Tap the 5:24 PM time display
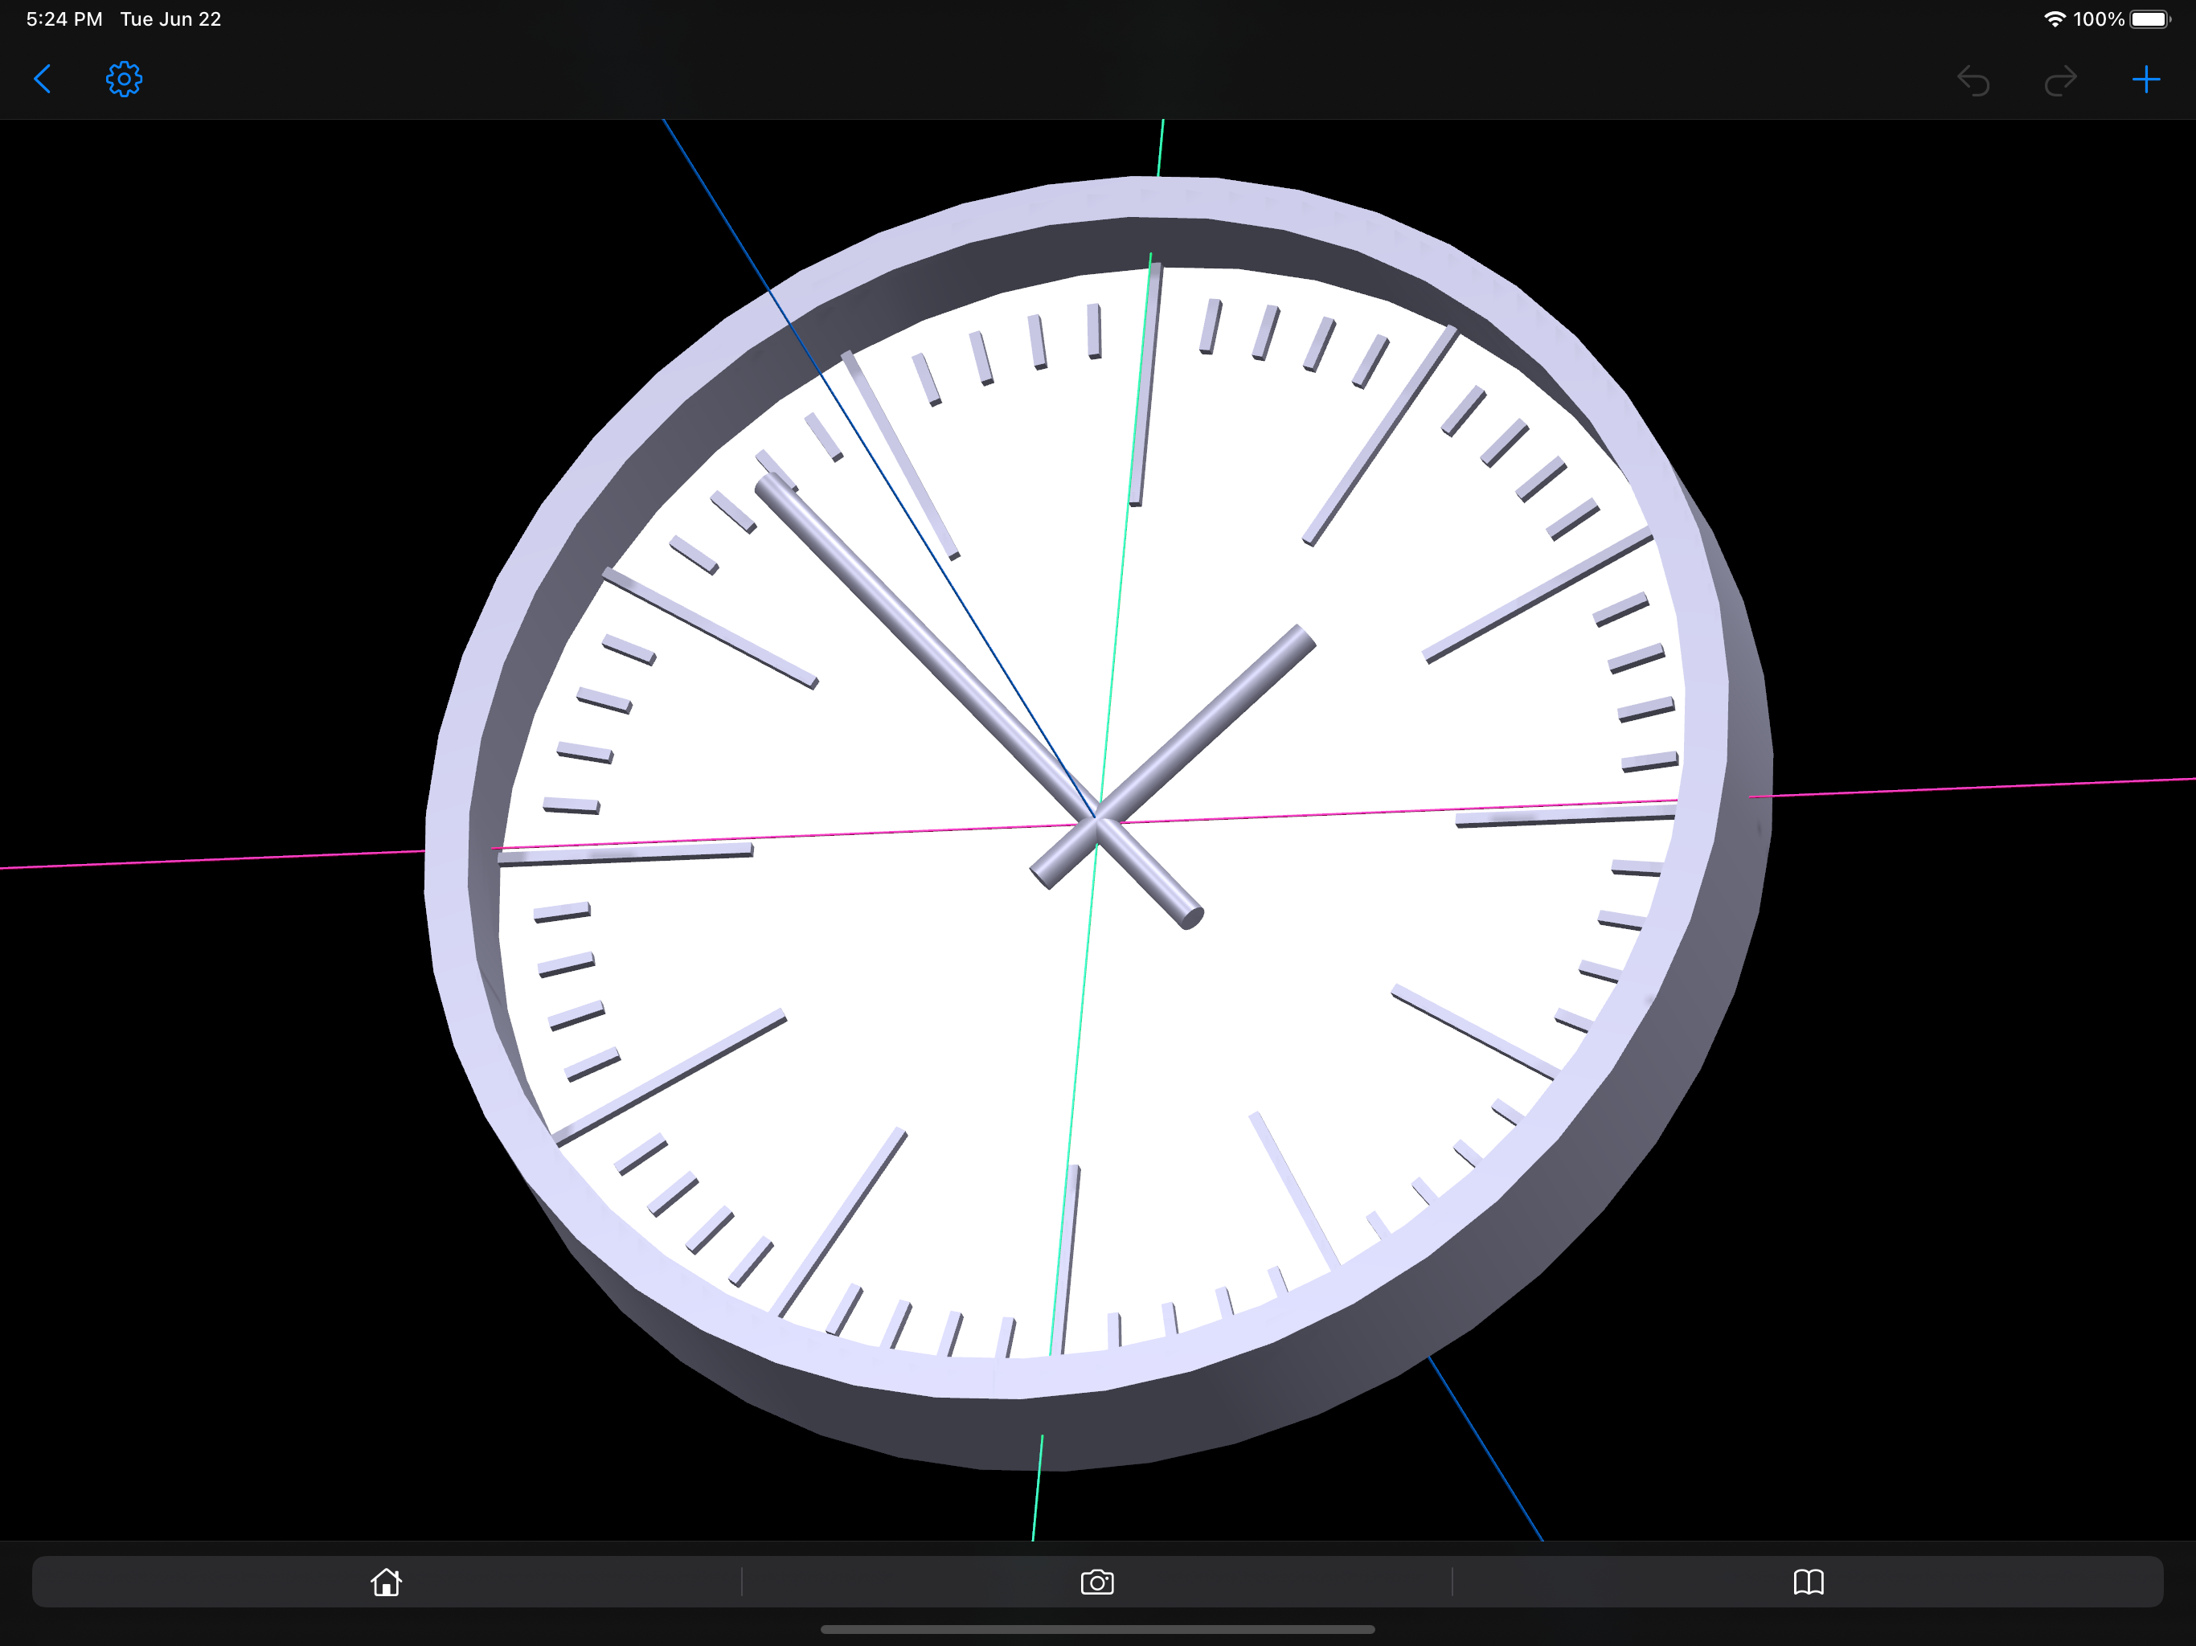This screenshot has width=2196, height=1646. pos(64,18)
